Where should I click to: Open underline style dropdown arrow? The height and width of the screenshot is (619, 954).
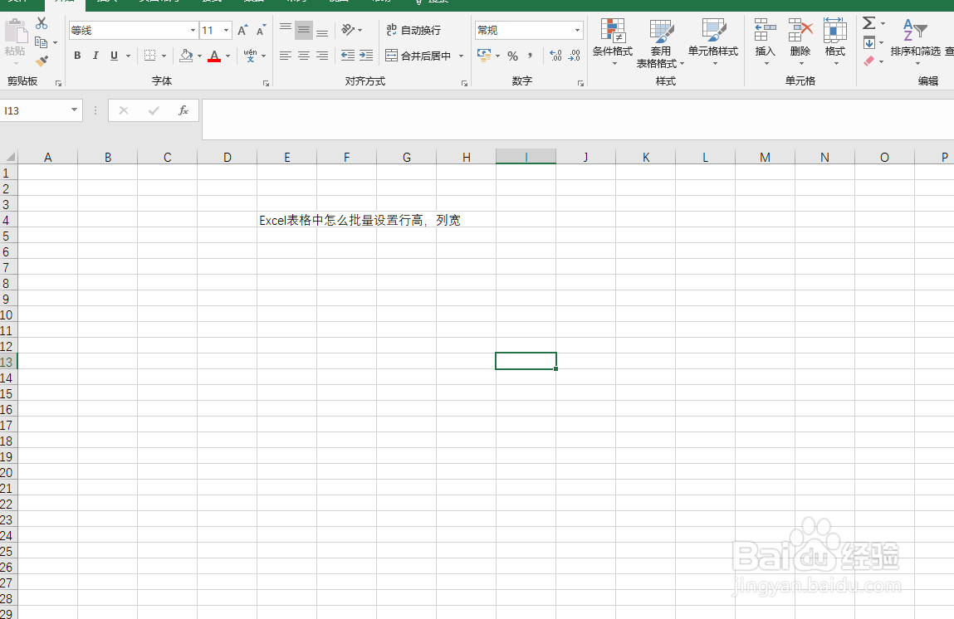coord(129,56)
